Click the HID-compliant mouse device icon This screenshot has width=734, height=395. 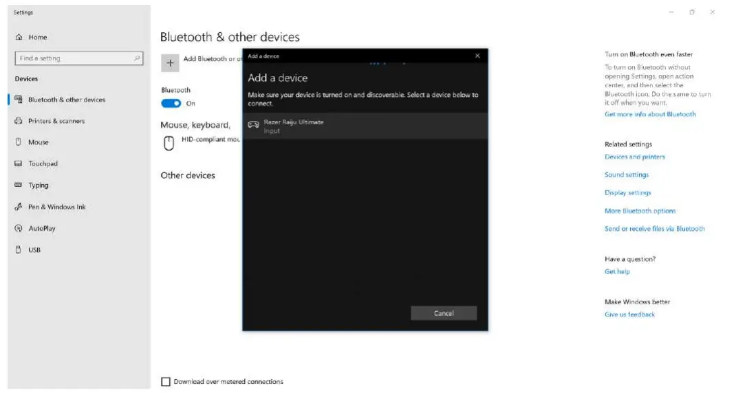pyautogui.click(x=169, y=143)
